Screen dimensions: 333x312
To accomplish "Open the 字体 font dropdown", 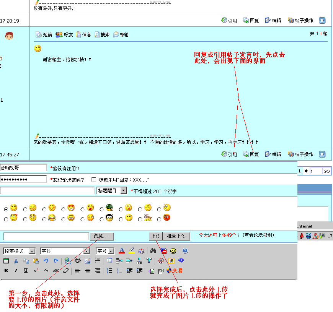I will (65, 251).
